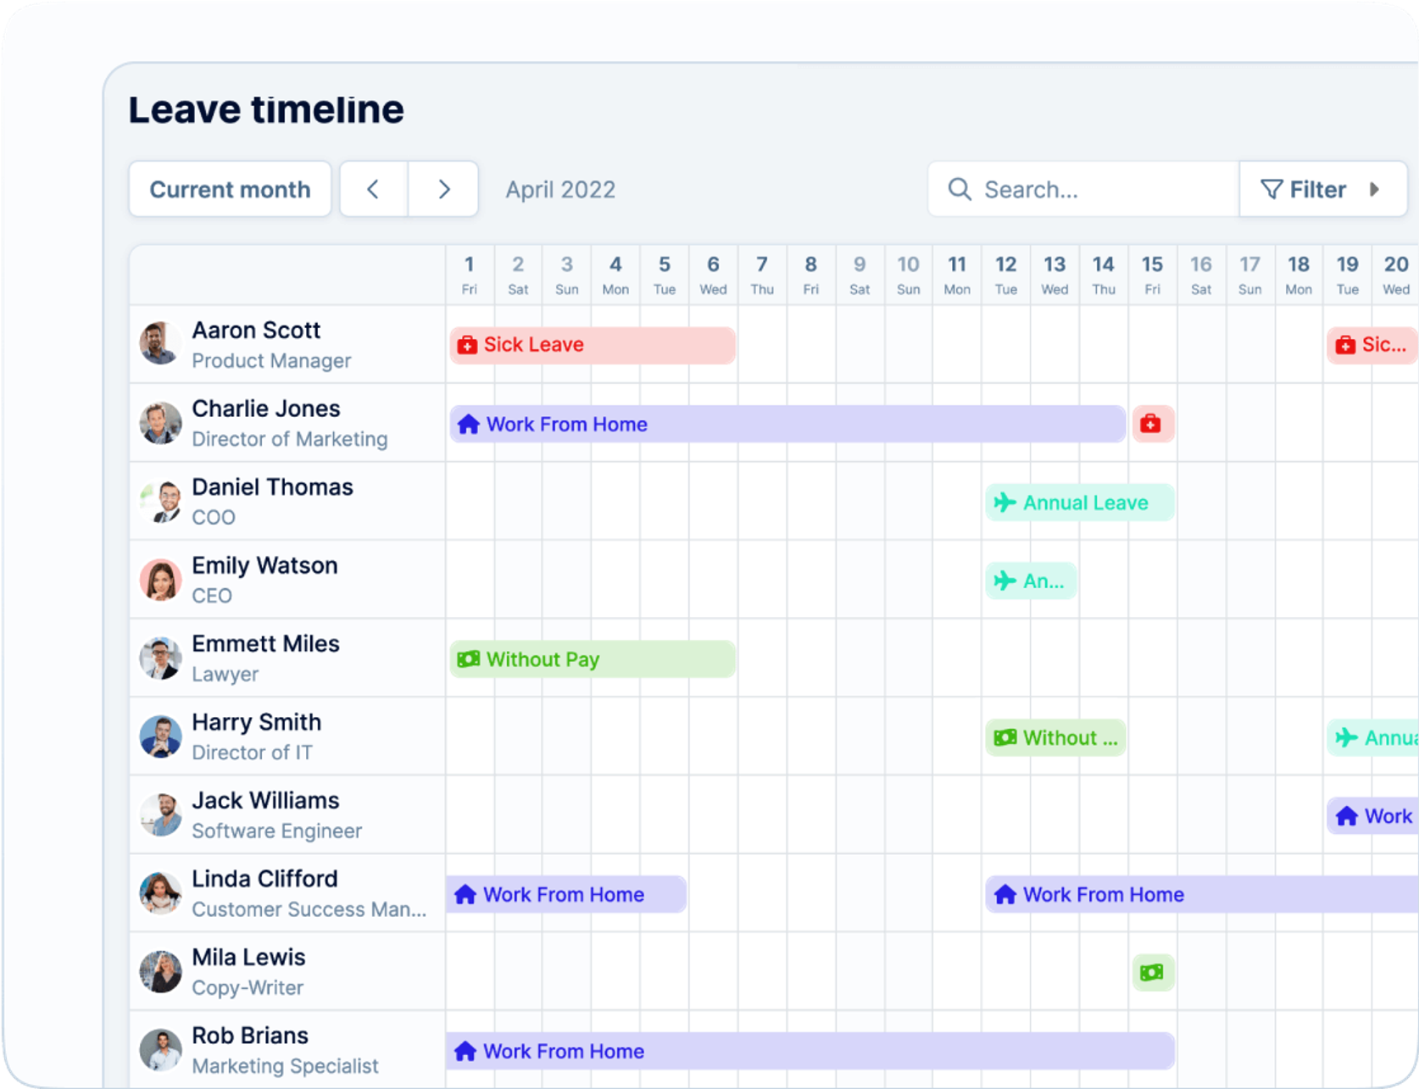Click Mila Lewis' avatar
Viewport: 1419px width, 1089px height.
coord(160,971)
